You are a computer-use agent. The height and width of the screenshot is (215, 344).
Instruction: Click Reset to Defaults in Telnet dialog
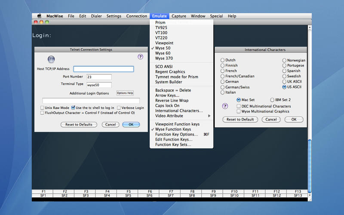point(79,125)
